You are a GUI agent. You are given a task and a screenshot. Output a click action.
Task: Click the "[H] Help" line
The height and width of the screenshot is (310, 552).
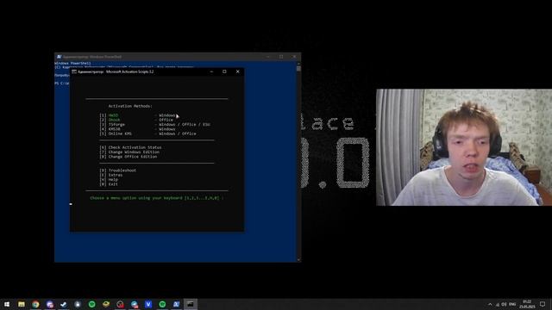click(109, 180)
